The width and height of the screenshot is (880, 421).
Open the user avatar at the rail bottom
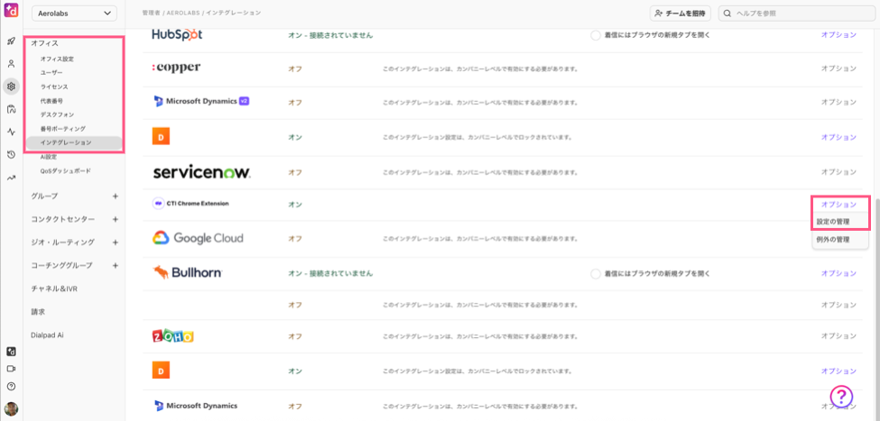(x=11, y=408)
